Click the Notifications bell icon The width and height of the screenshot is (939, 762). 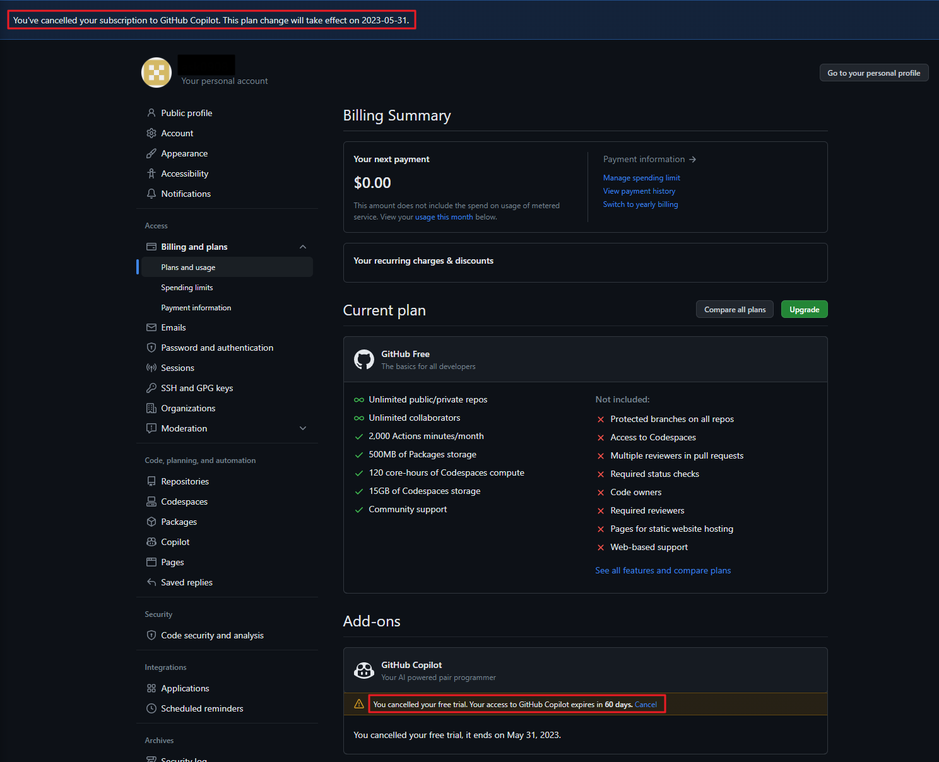click(151, 194)
